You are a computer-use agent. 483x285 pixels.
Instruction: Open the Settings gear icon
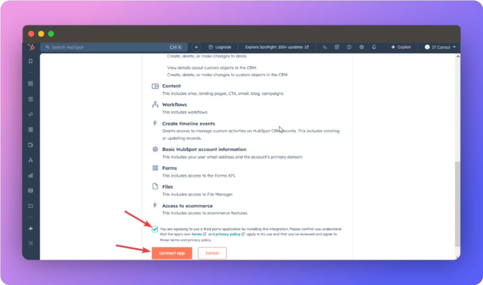(x=362, y=47)
